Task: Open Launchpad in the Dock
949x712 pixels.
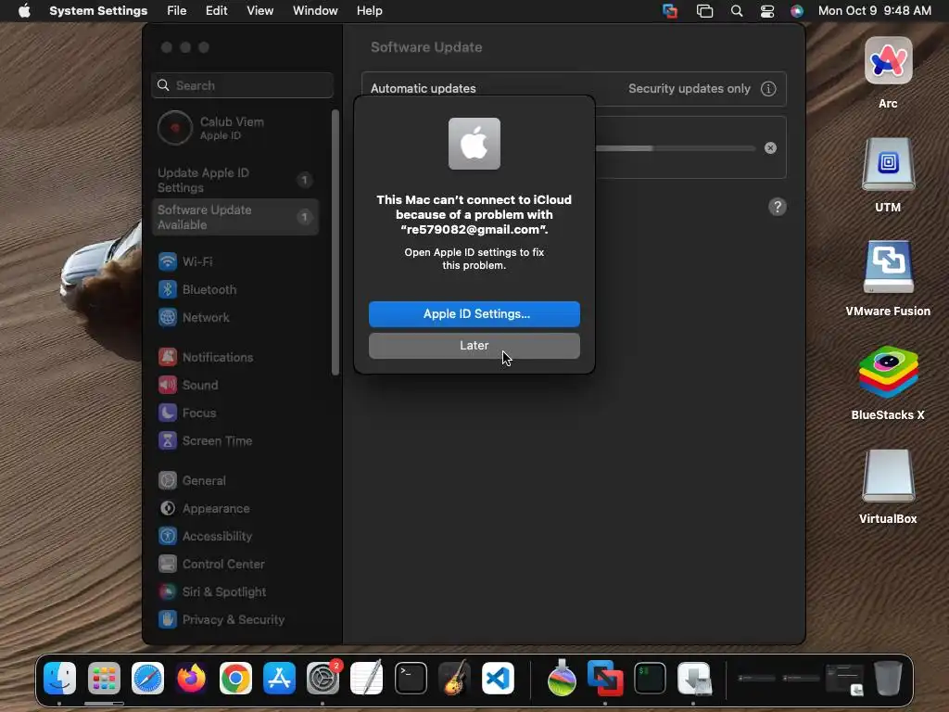Action: click(x=104, y=678)
